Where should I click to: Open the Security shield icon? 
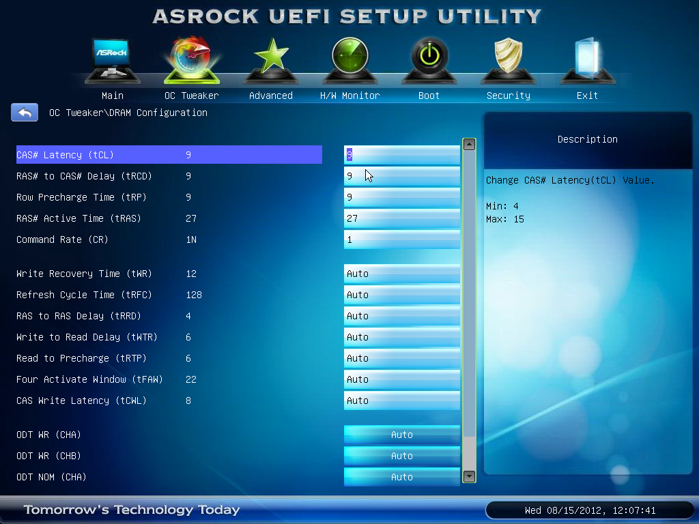point(508,61)
